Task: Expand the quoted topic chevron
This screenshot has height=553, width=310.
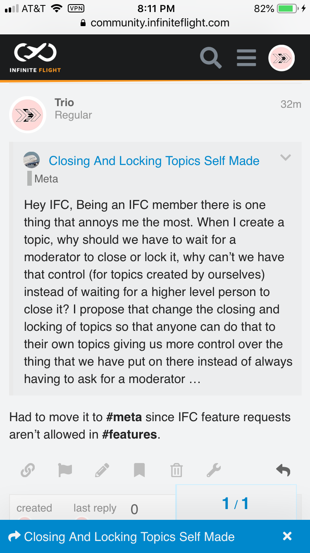Action: (286, 158)
